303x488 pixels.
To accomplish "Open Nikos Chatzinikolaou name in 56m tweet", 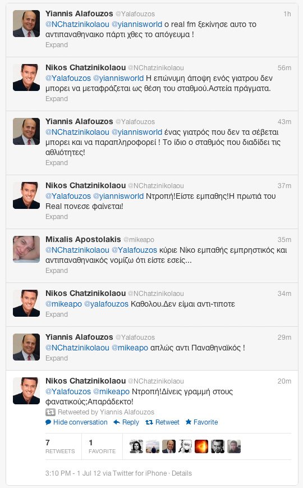I will (x=85, y=67).
